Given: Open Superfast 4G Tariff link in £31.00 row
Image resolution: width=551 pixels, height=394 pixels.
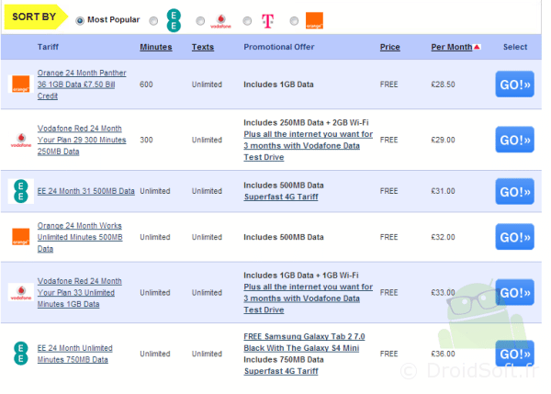Looking at the screenshot, I should point(281,197).
